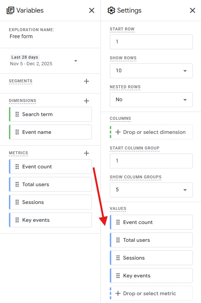The image size is (201, 303).
Task: Add a new dimension with plus icon
Action: click(x=86, y=101)
